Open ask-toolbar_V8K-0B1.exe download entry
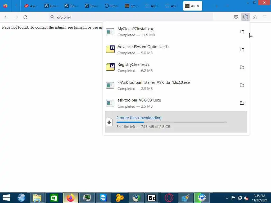271x203 pixels. pos(139,100)
